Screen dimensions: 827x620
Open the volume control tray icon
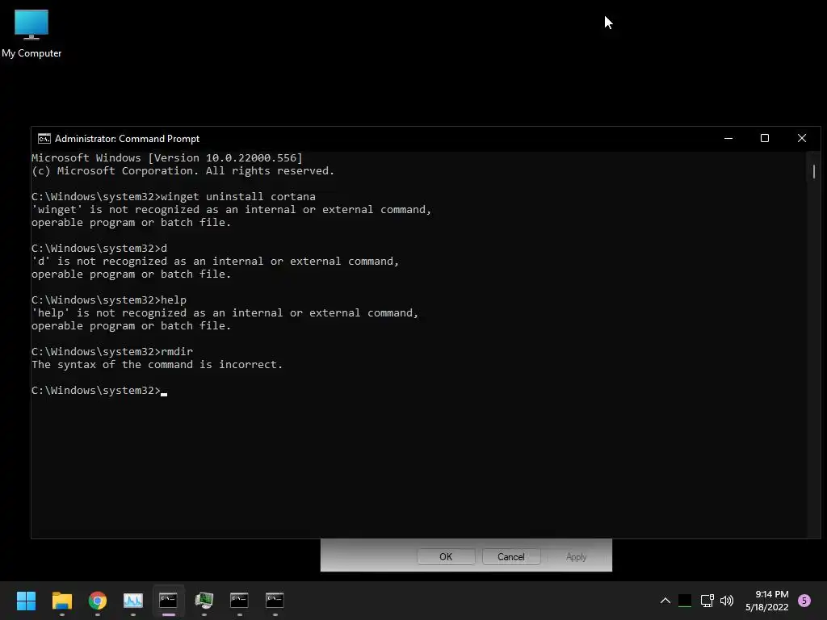pos(727,601)
